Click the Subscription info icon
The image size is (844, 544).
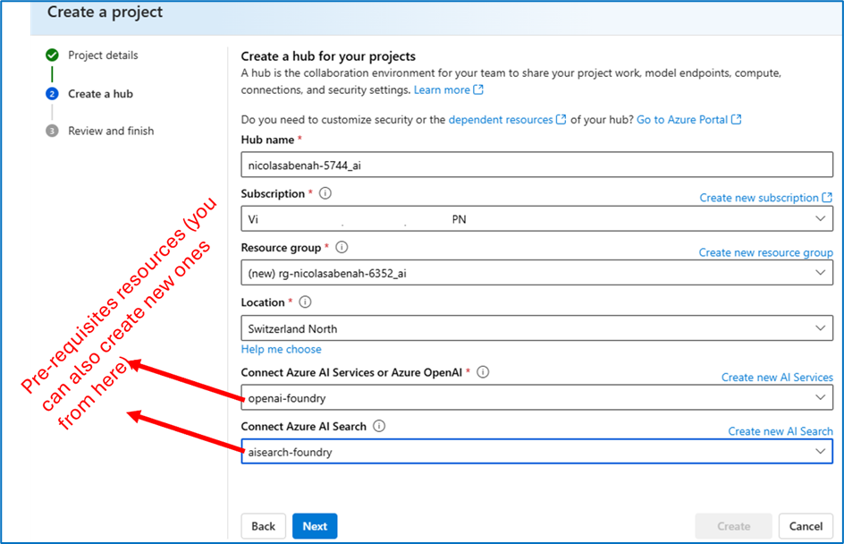(x=325, y=193)
